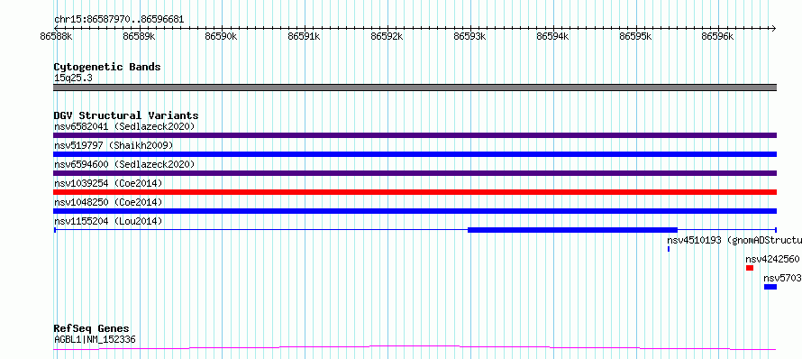Click the 86594k ruler label
This screenshot has height=359, width=802.
pos(553,36)
